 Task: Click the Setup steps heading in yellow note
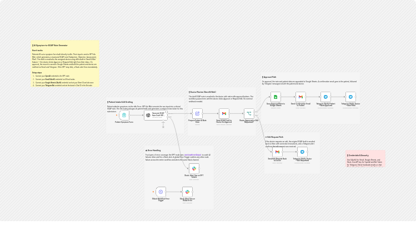tap(37, 72)
